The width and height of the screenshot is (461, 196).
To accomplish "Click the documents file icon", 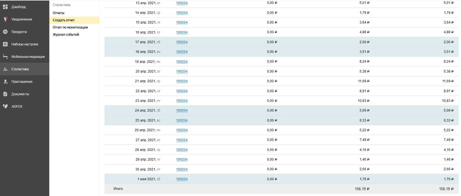I will tap(5, 94).
